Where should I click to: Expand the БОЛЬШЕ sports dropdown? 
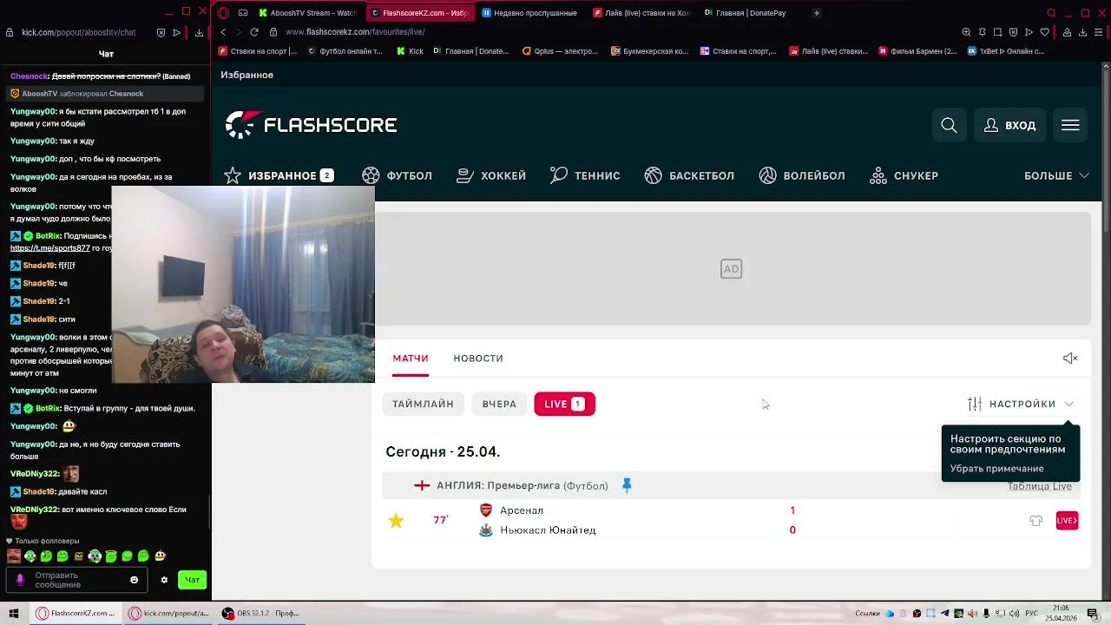pos(1056,175)
